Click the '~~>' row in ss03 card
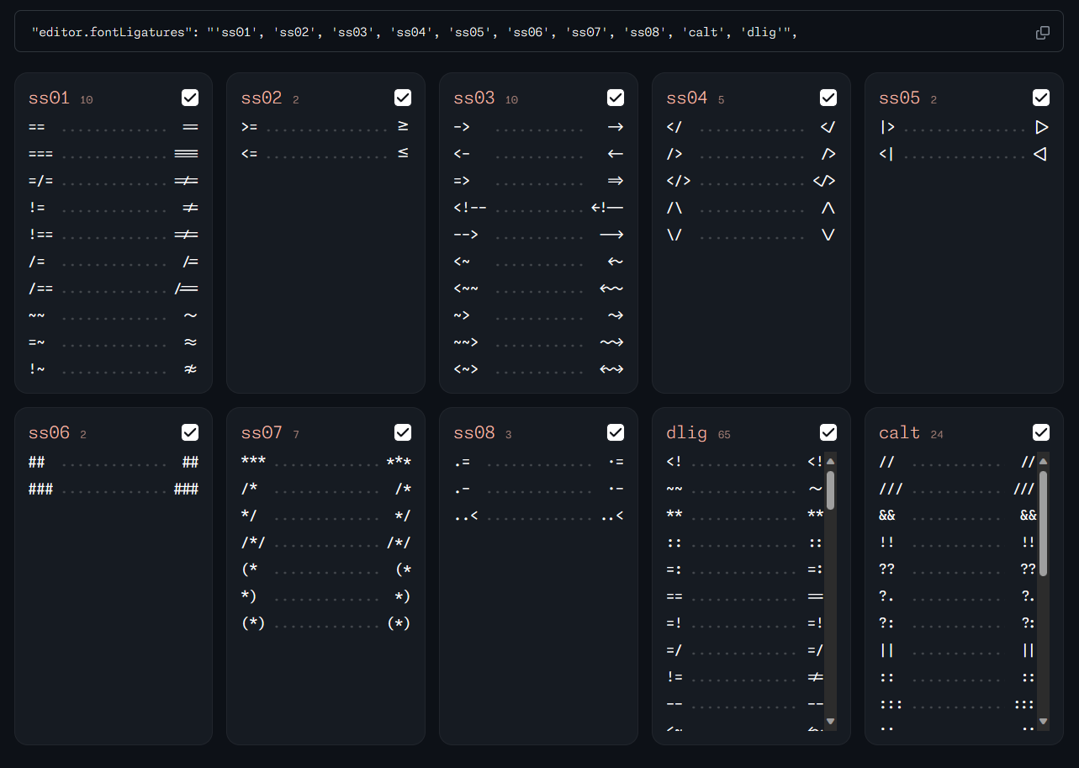Image resolution: width=1079 pixels, height=768 pixels. (539, 342)
